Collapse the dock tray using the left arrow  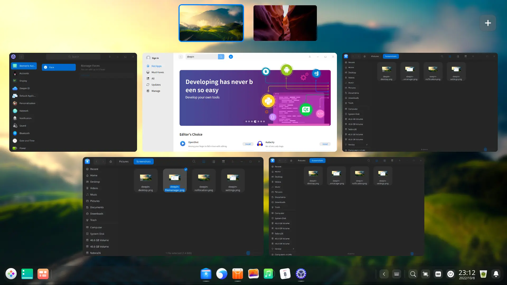[x=384, y=274]
